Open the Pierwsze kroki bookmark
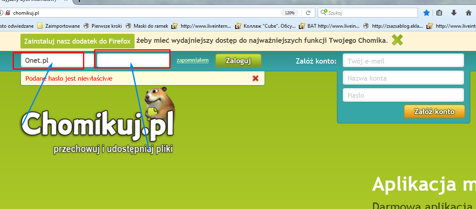Screen dimensions: 476x209 (103, 26)
